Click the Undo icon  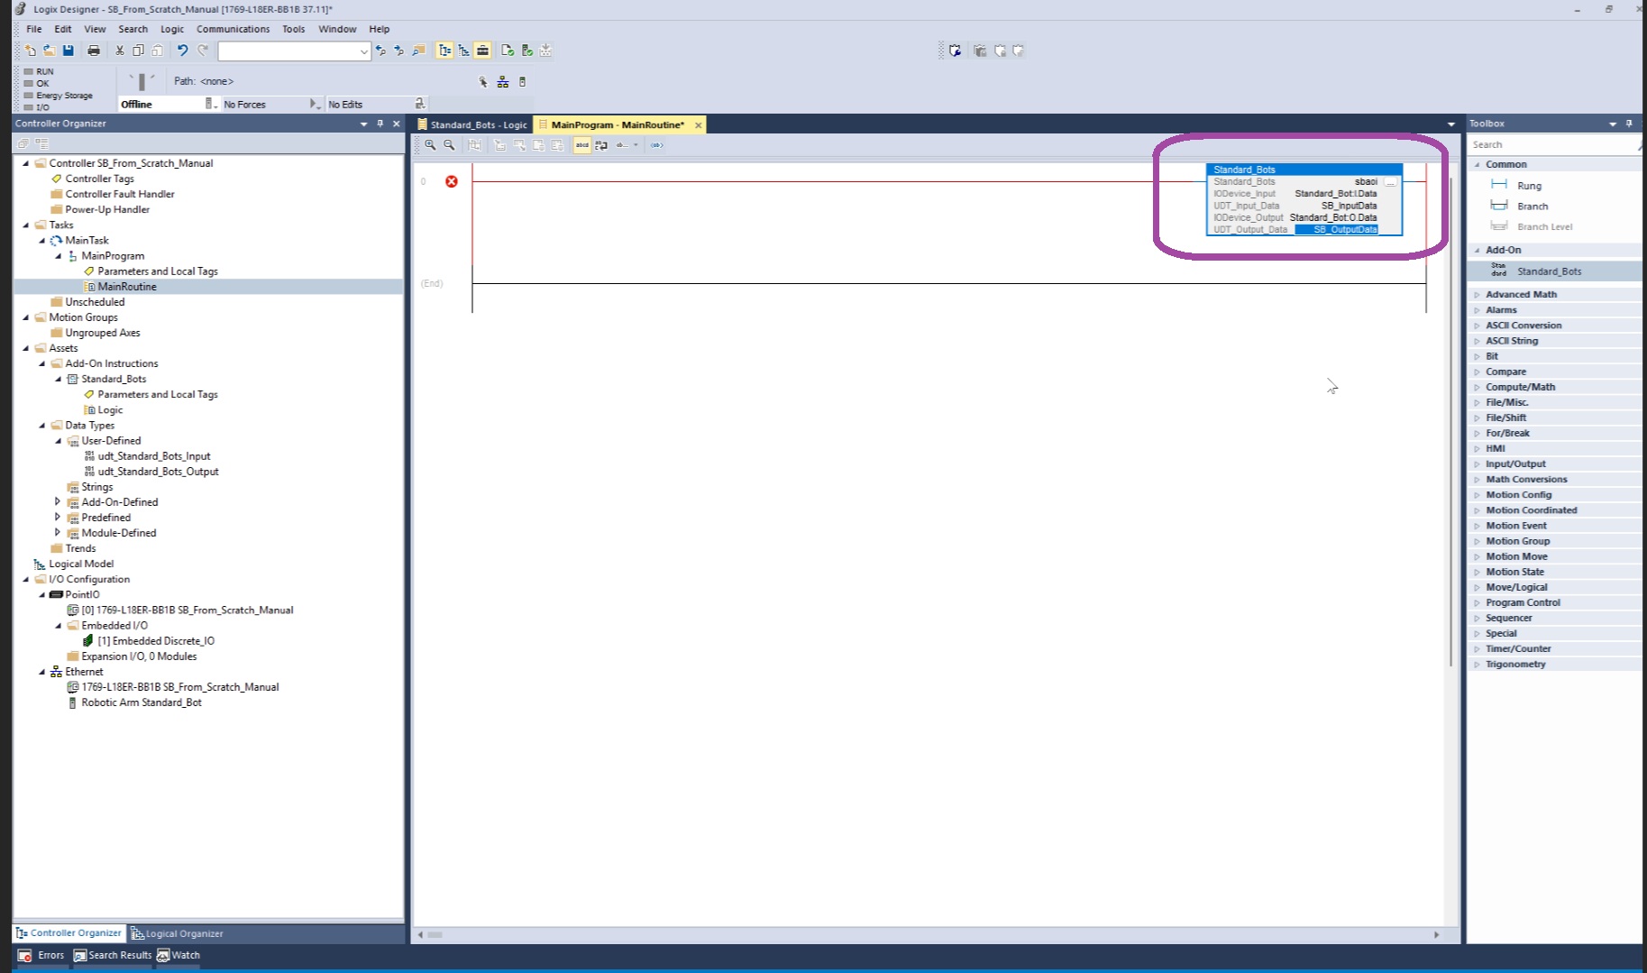click(182, 50)
